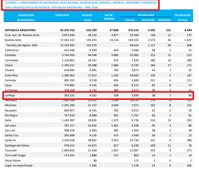This screenshot has width=199, height=172.
Task: Select the national marriages value 47.860
Action: pyautogui.click(x=114, y=30)
